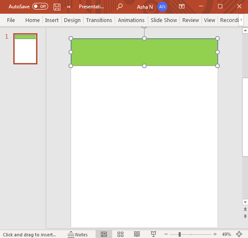248x238 pixels.
Task: Open the Review tab
Action: coord(191,20)
